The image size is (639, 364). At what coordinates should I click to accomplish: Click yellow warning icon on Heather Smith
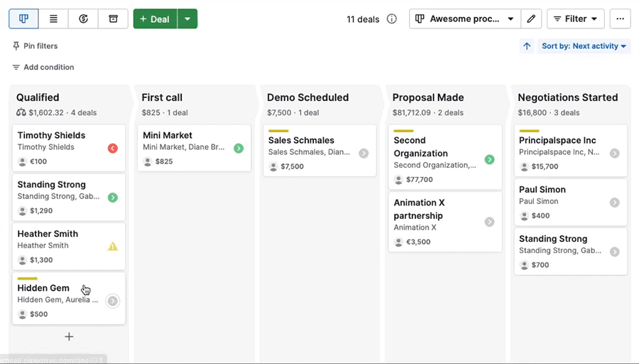point(112,247)
